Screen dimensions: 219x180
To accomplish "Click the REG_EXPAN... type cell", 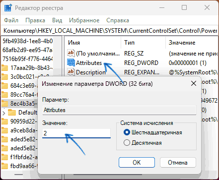I will (x=142, y=72).
